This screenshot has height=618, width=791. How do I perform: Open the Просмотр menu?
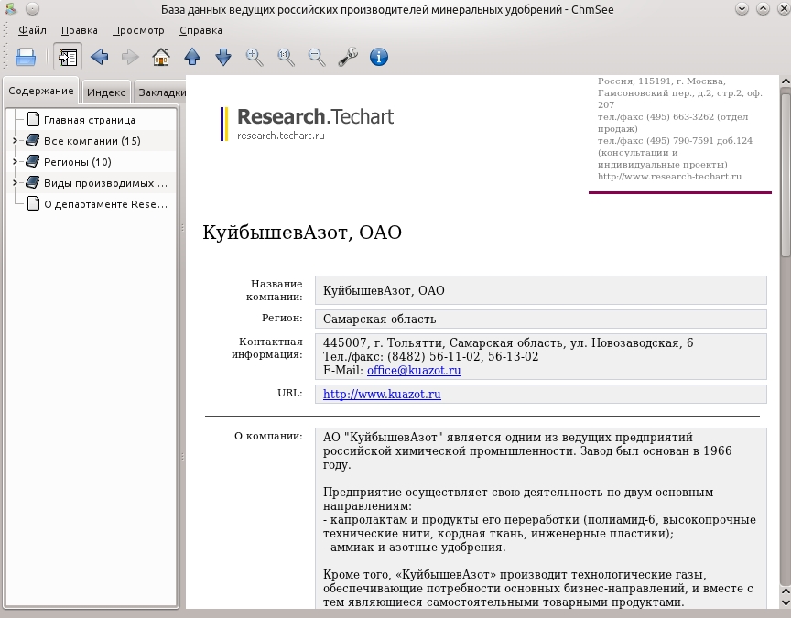pos(138,30)
